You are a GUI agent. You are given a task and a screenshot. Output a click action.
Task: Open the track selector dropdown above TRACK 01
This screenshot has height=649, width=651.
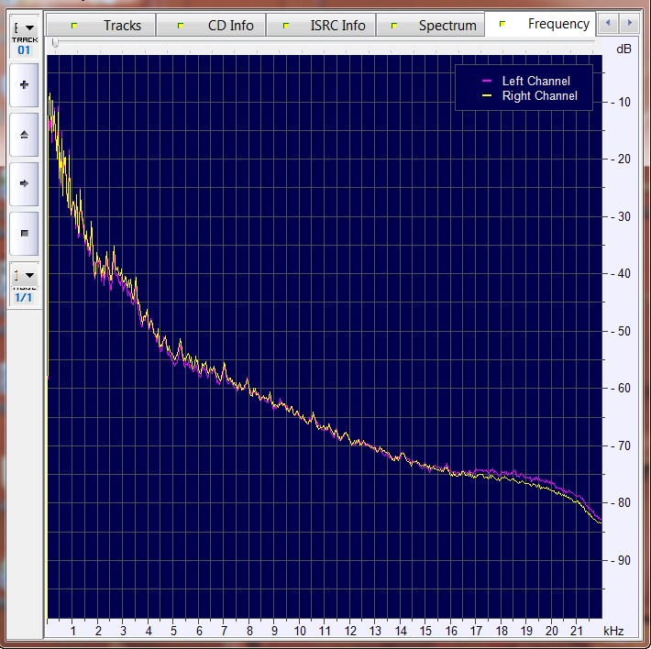point(24,30)
